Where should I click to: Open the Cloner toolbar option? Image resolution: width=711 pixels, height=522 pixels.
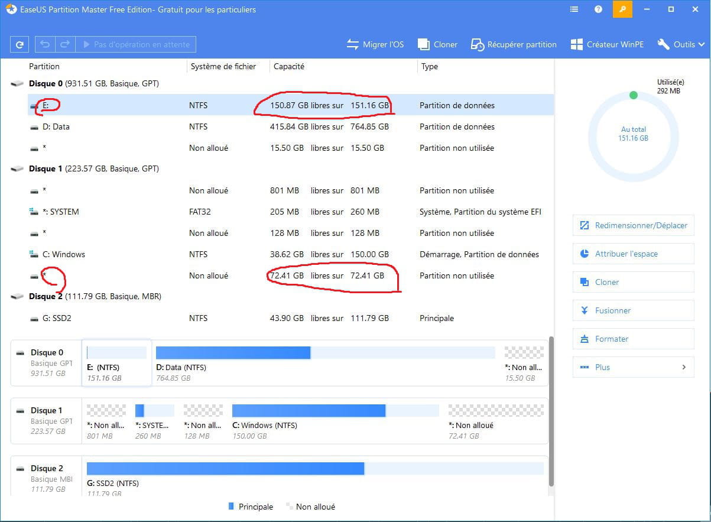tap(438, 44)
